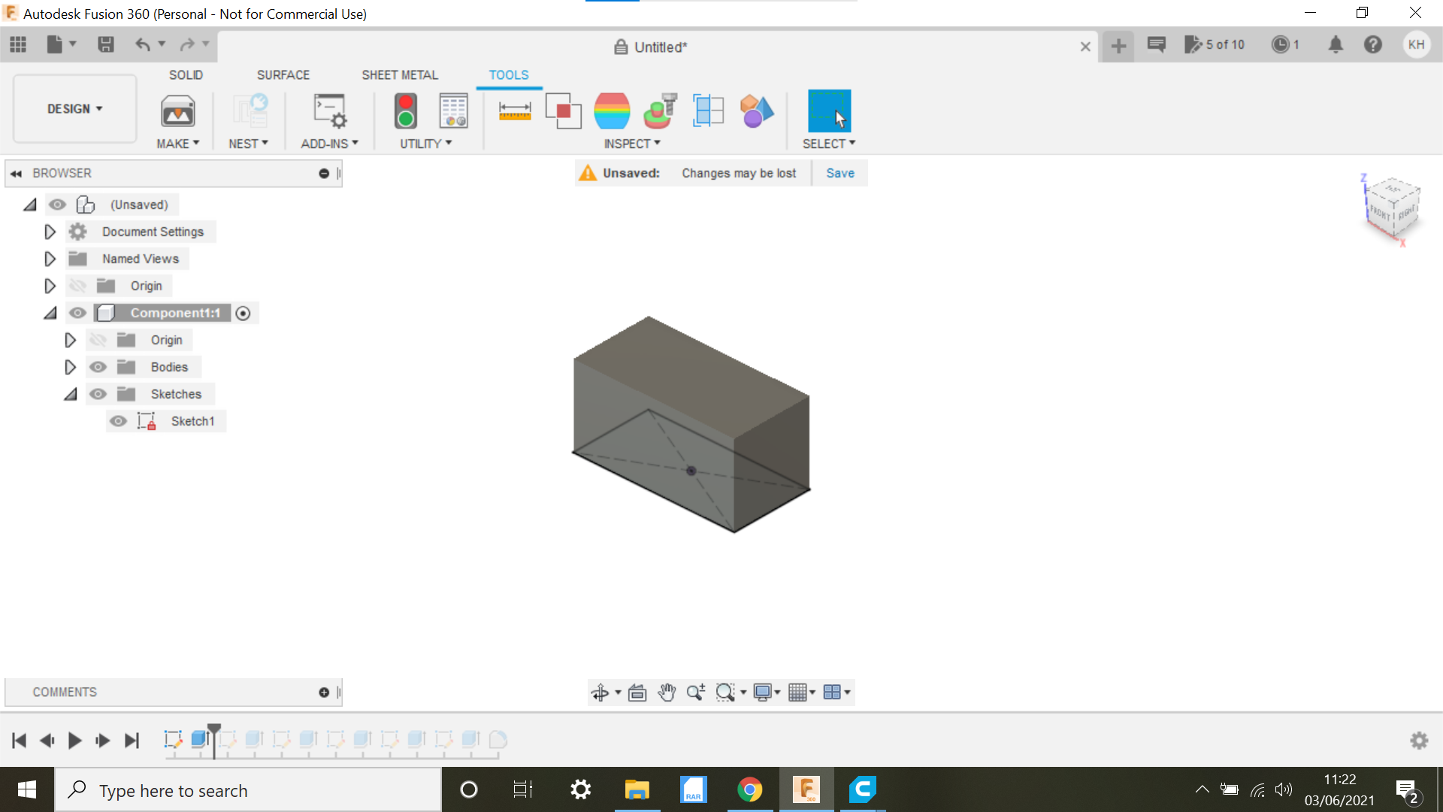Select the Orbit tool in the navigation bar
The width and height of the screenshot is (1443, 812).
(x=600, y=692)
